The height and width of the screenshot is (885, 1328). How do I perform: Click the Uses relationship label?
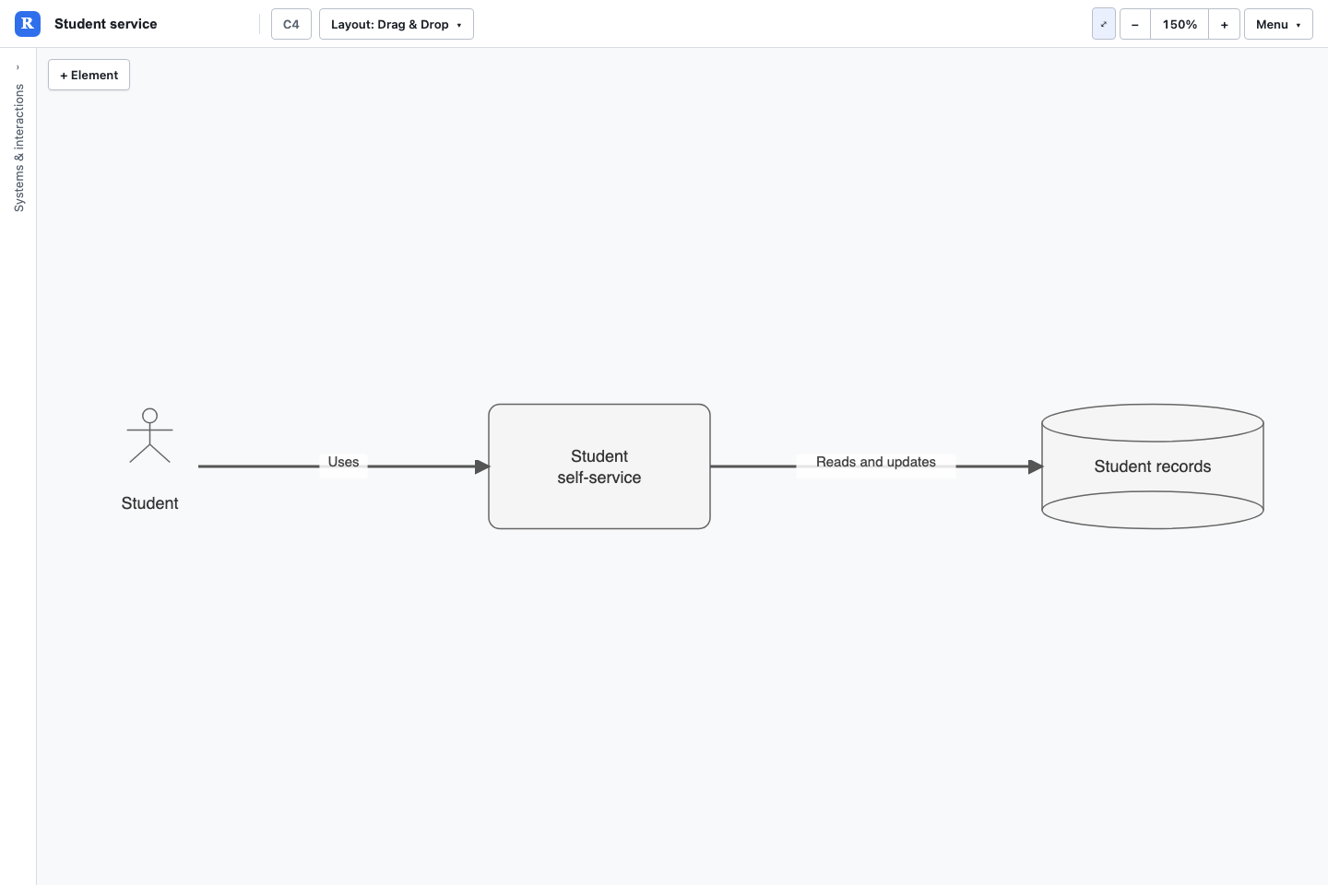(343, 462)
